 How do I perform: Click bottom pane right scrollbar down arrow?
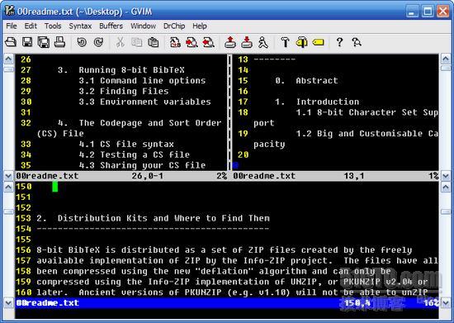point(446,303)
